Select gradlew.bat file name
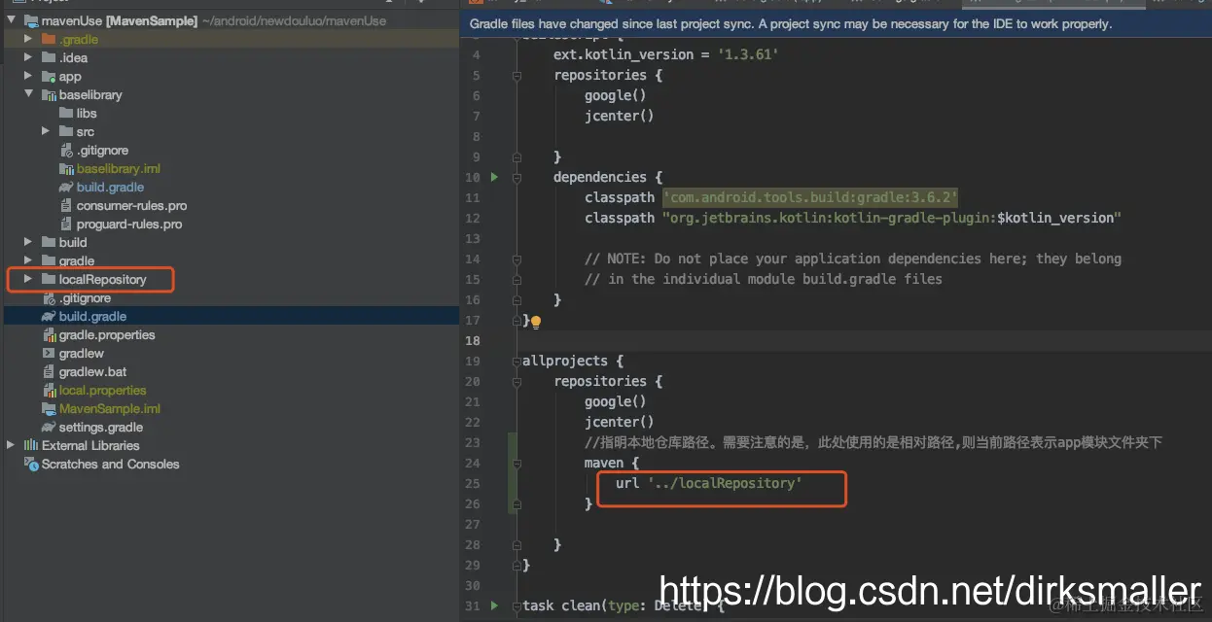Image resolution: width=1212 pixels, height=622 pixels. (93, 371)
